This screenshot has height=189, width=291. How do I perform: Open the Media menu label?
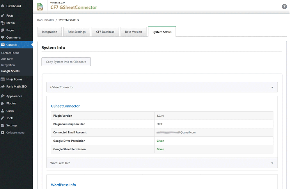pos(10,23)
